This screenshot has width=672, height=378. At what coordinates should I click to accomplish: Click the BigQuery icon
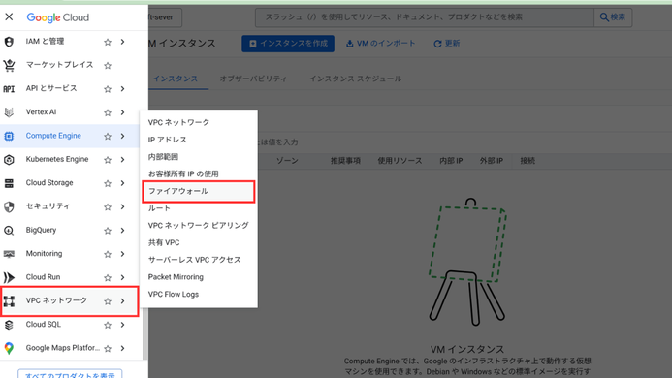tap(9, 230)
